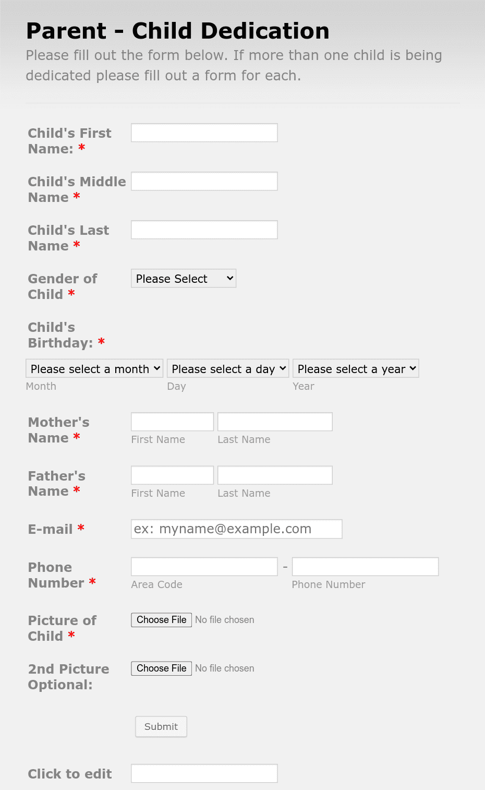
Task: Choose a year from the birthday dropdown
Action: (356, 368)
